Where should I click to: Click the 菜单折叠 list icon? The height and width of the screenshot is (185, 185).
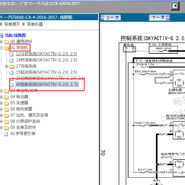pos(23,24)
